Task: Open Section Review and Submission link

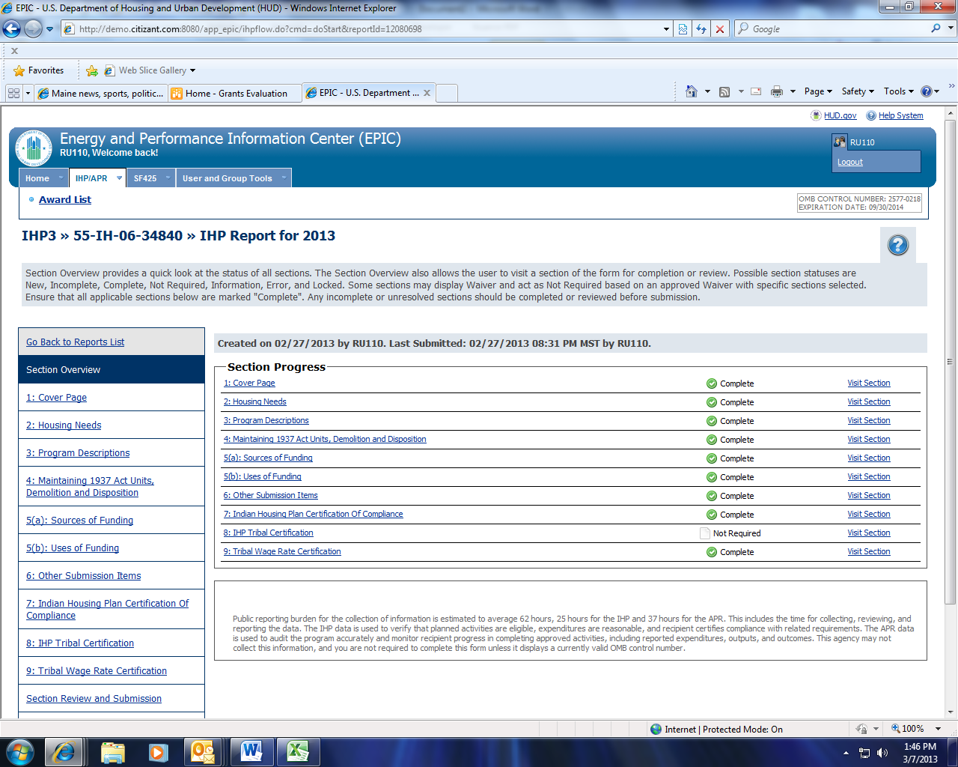Action: (x=94, y=699)
